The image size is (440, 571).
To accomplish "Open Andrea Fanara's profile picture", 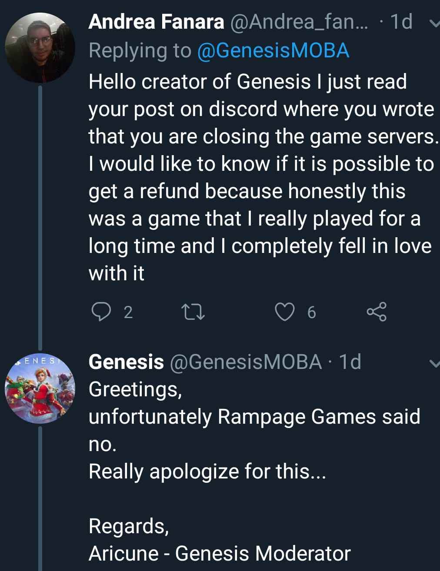I will pyautogui.click(x=40, y=48).
